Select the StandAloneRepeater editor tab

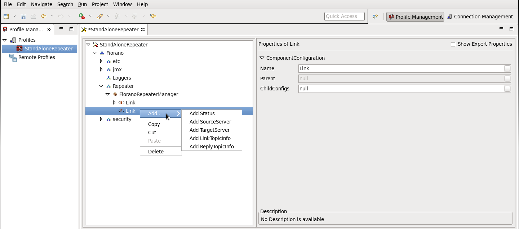(x=113, y=30)
